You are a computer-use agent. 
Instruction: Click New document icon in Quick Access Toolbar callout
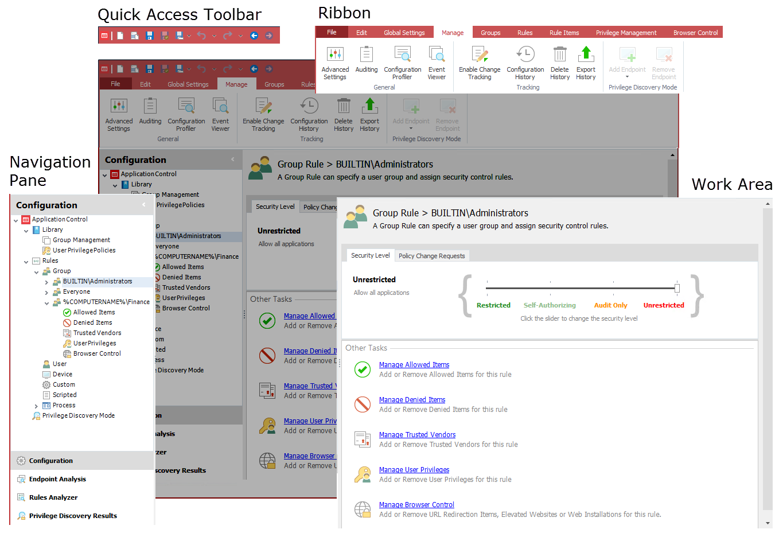[120, 36]
